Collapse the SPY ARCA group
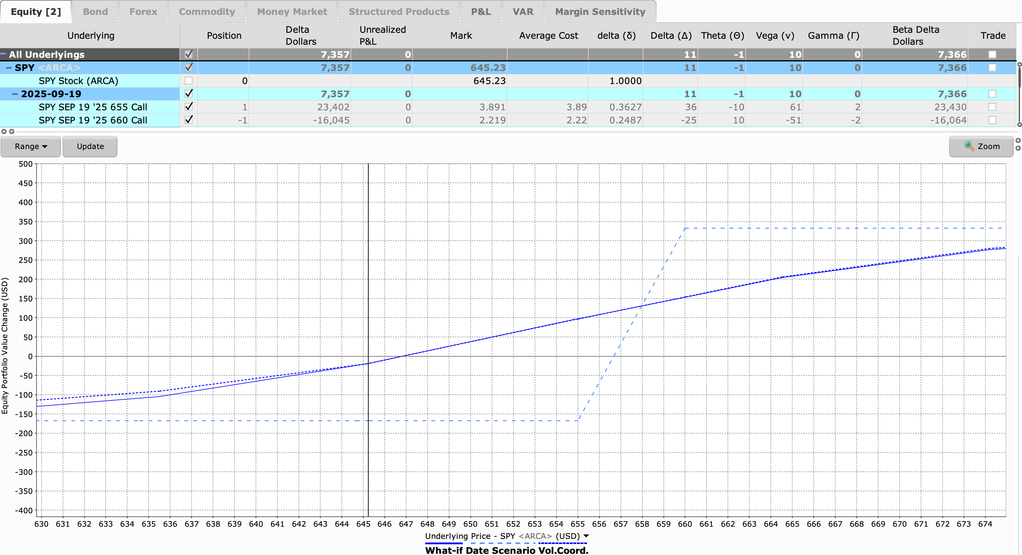 [9, 67]
